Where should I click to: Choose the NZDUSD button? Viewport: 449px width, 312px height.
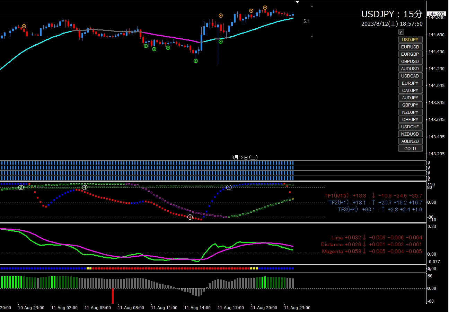[x=410, y=134]
